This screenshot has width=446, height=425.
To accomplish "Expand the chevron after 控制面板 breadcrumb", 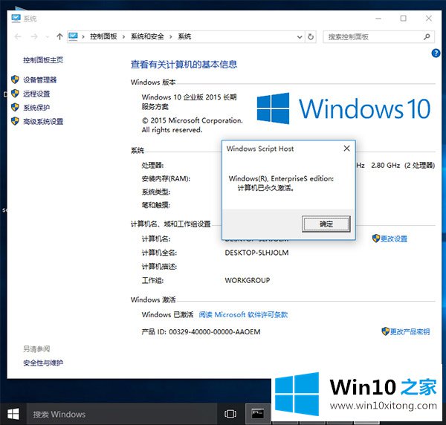I will 123,36.
